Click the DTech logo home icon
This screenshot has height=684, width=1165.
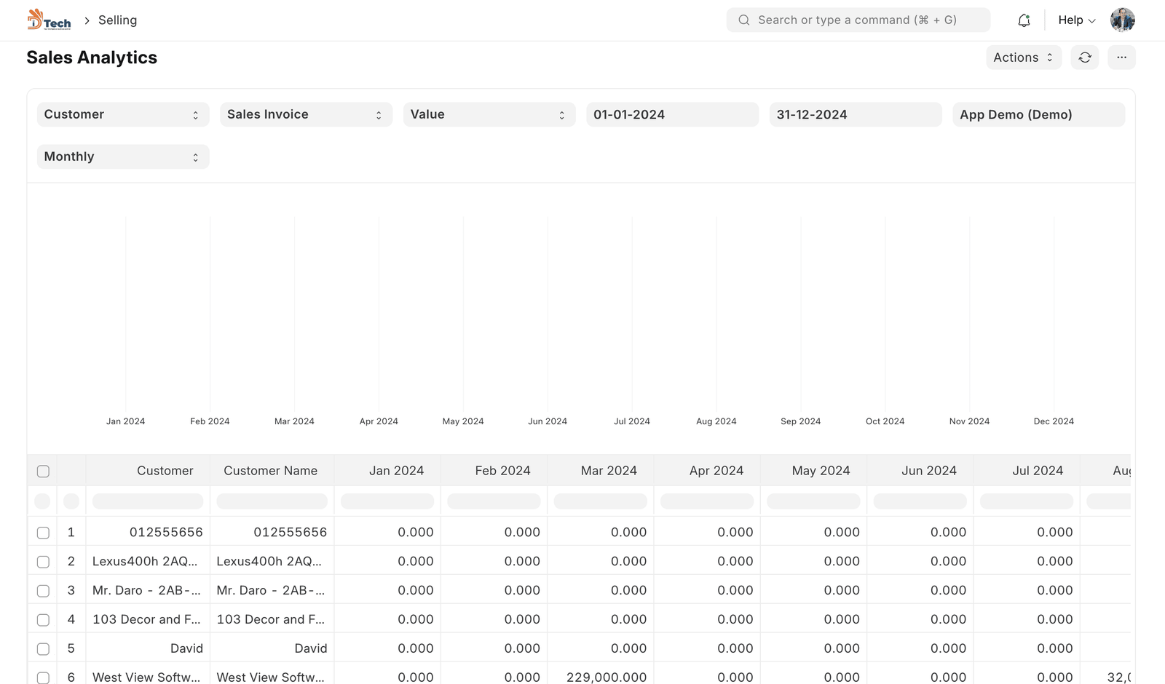pyautogui.click(x=49, y=20)
